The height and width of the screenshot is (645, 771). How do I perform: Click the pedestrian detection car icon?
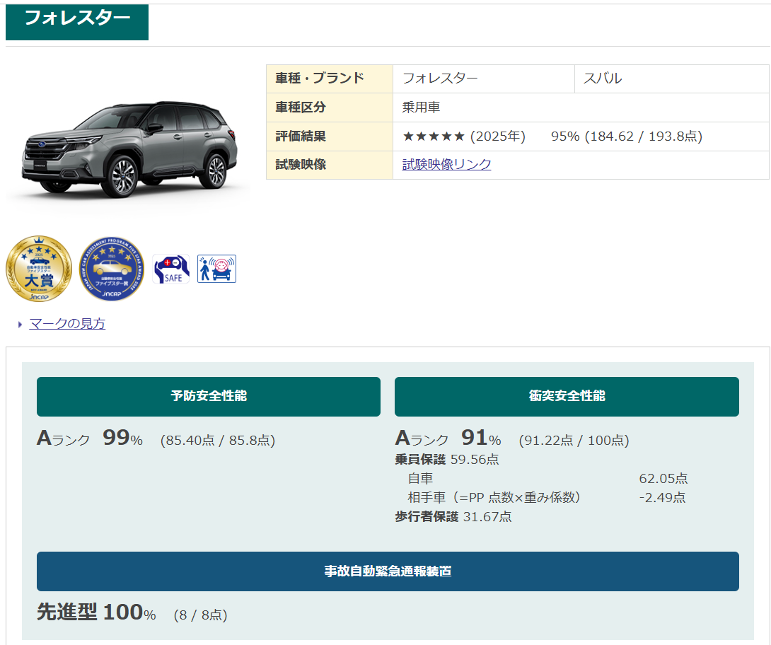click(217, 269)
